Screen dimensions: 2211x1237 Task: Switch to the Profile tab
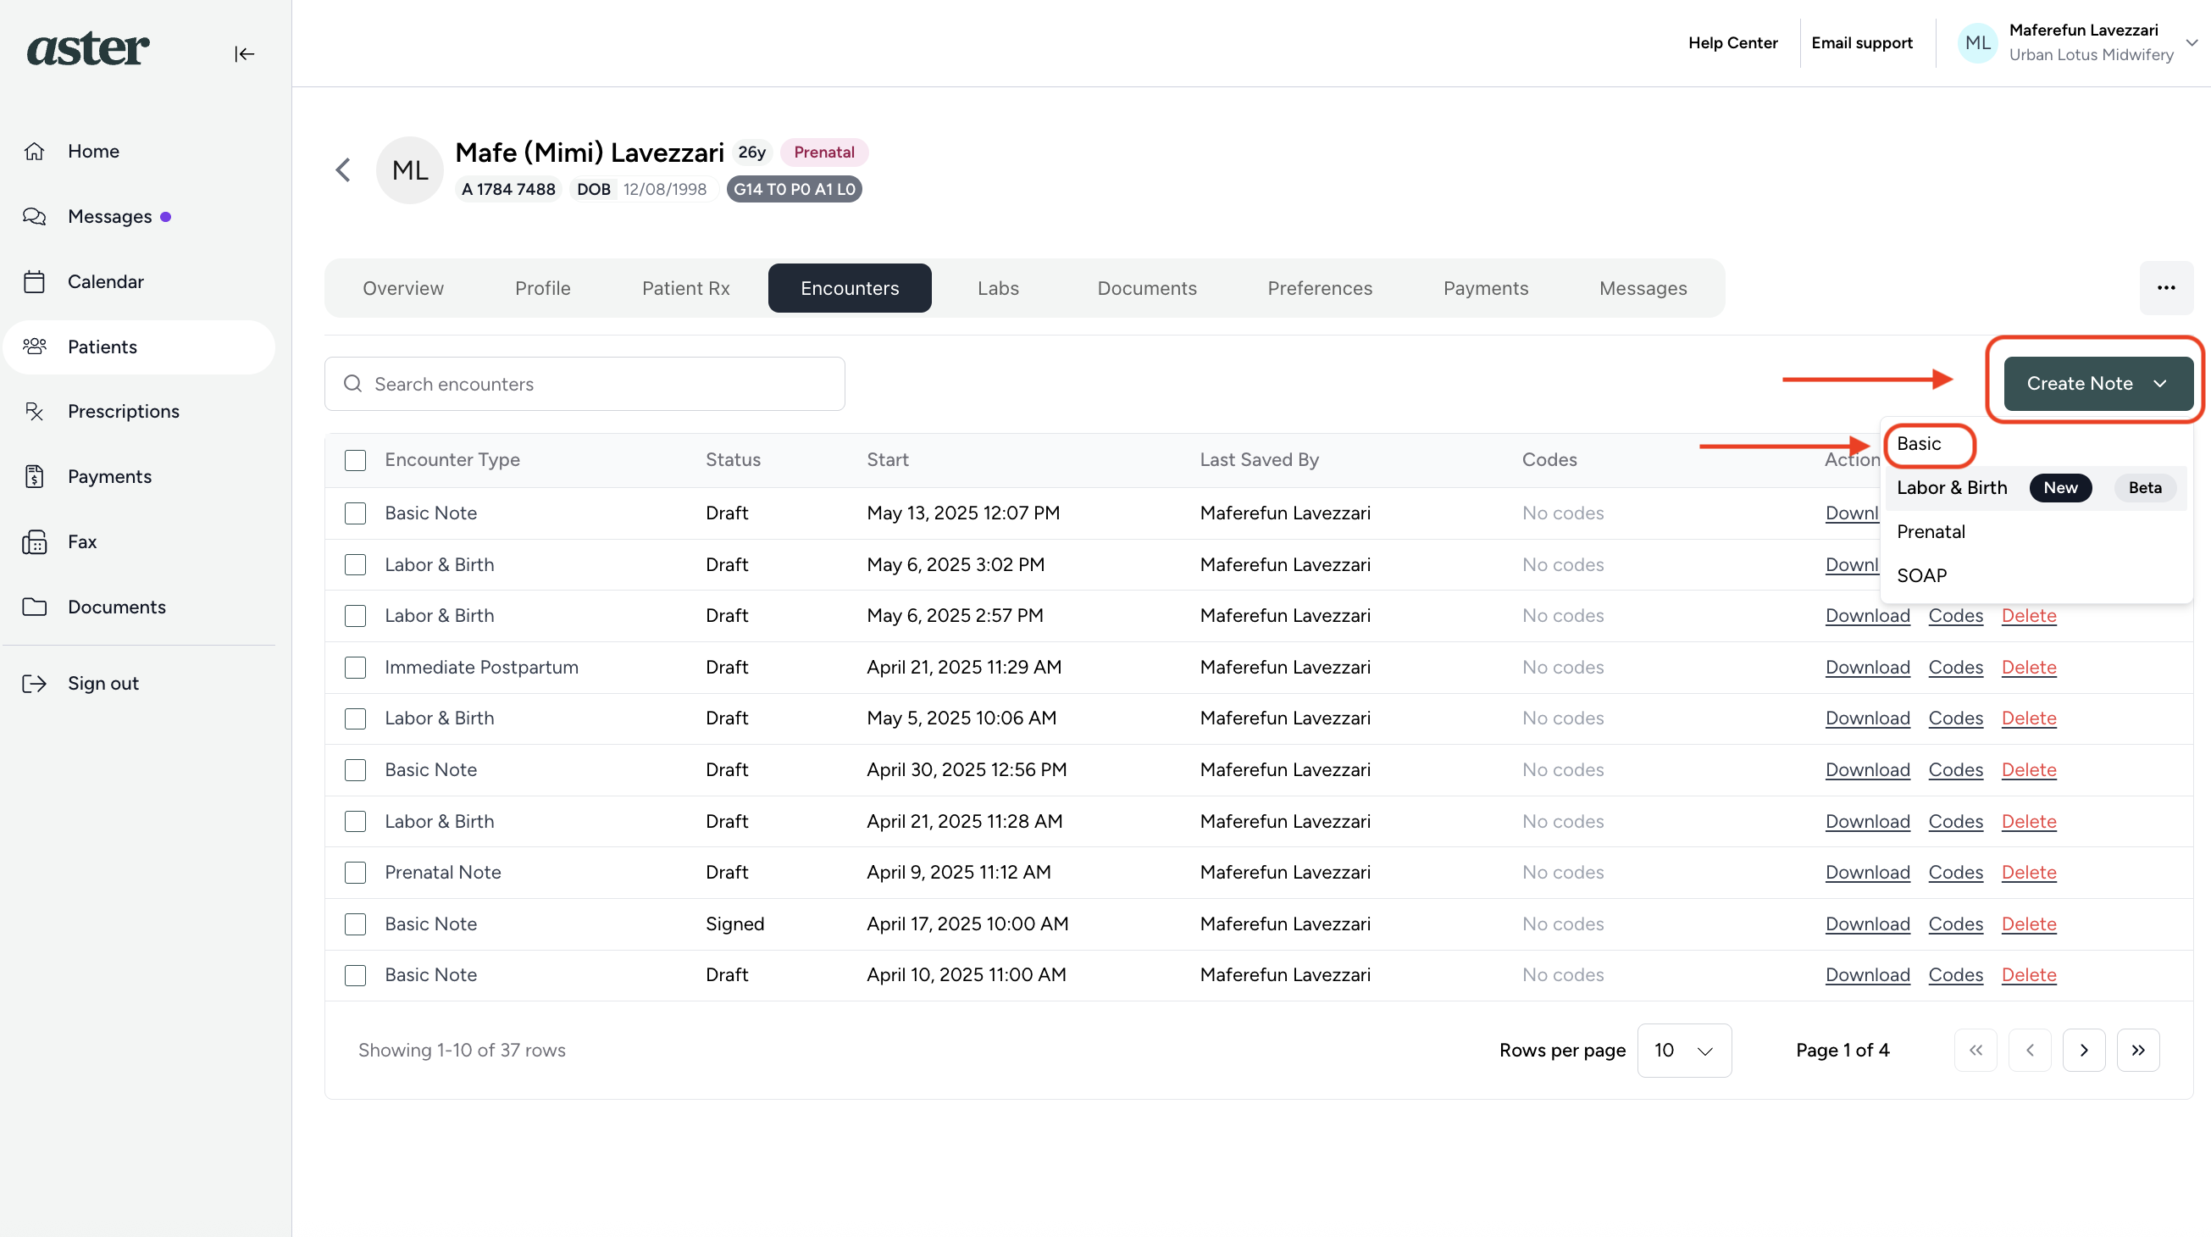click(x=542, y=288)
